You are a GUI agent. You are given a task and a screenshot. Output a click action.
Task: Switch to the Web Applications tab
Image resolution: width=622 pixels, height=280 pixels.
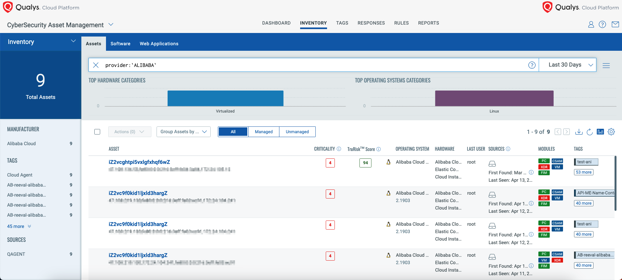(x=159, y=44)
